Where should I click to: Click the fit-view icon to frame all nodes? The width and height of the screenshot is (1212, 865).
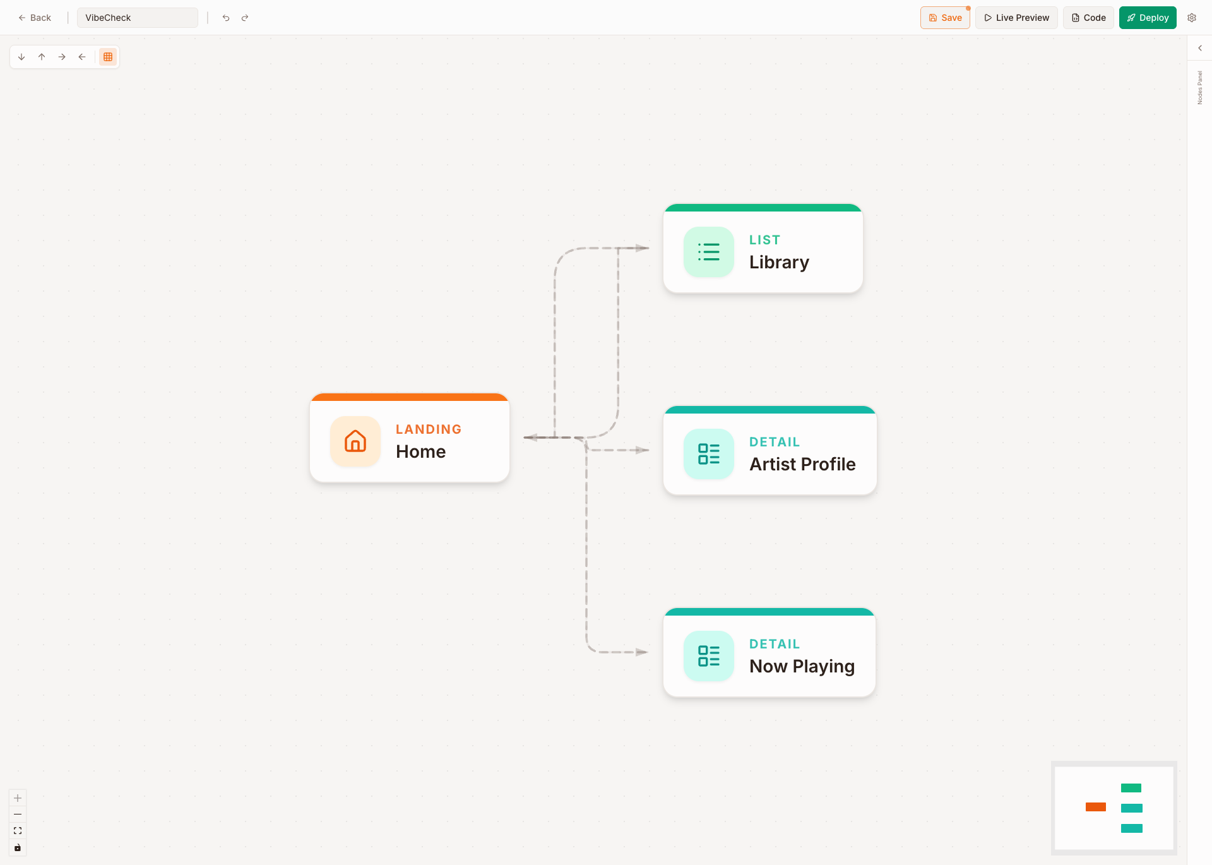17,830
